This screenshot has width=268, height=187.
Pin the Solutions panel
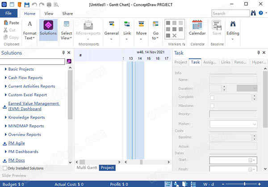[63, 53]
